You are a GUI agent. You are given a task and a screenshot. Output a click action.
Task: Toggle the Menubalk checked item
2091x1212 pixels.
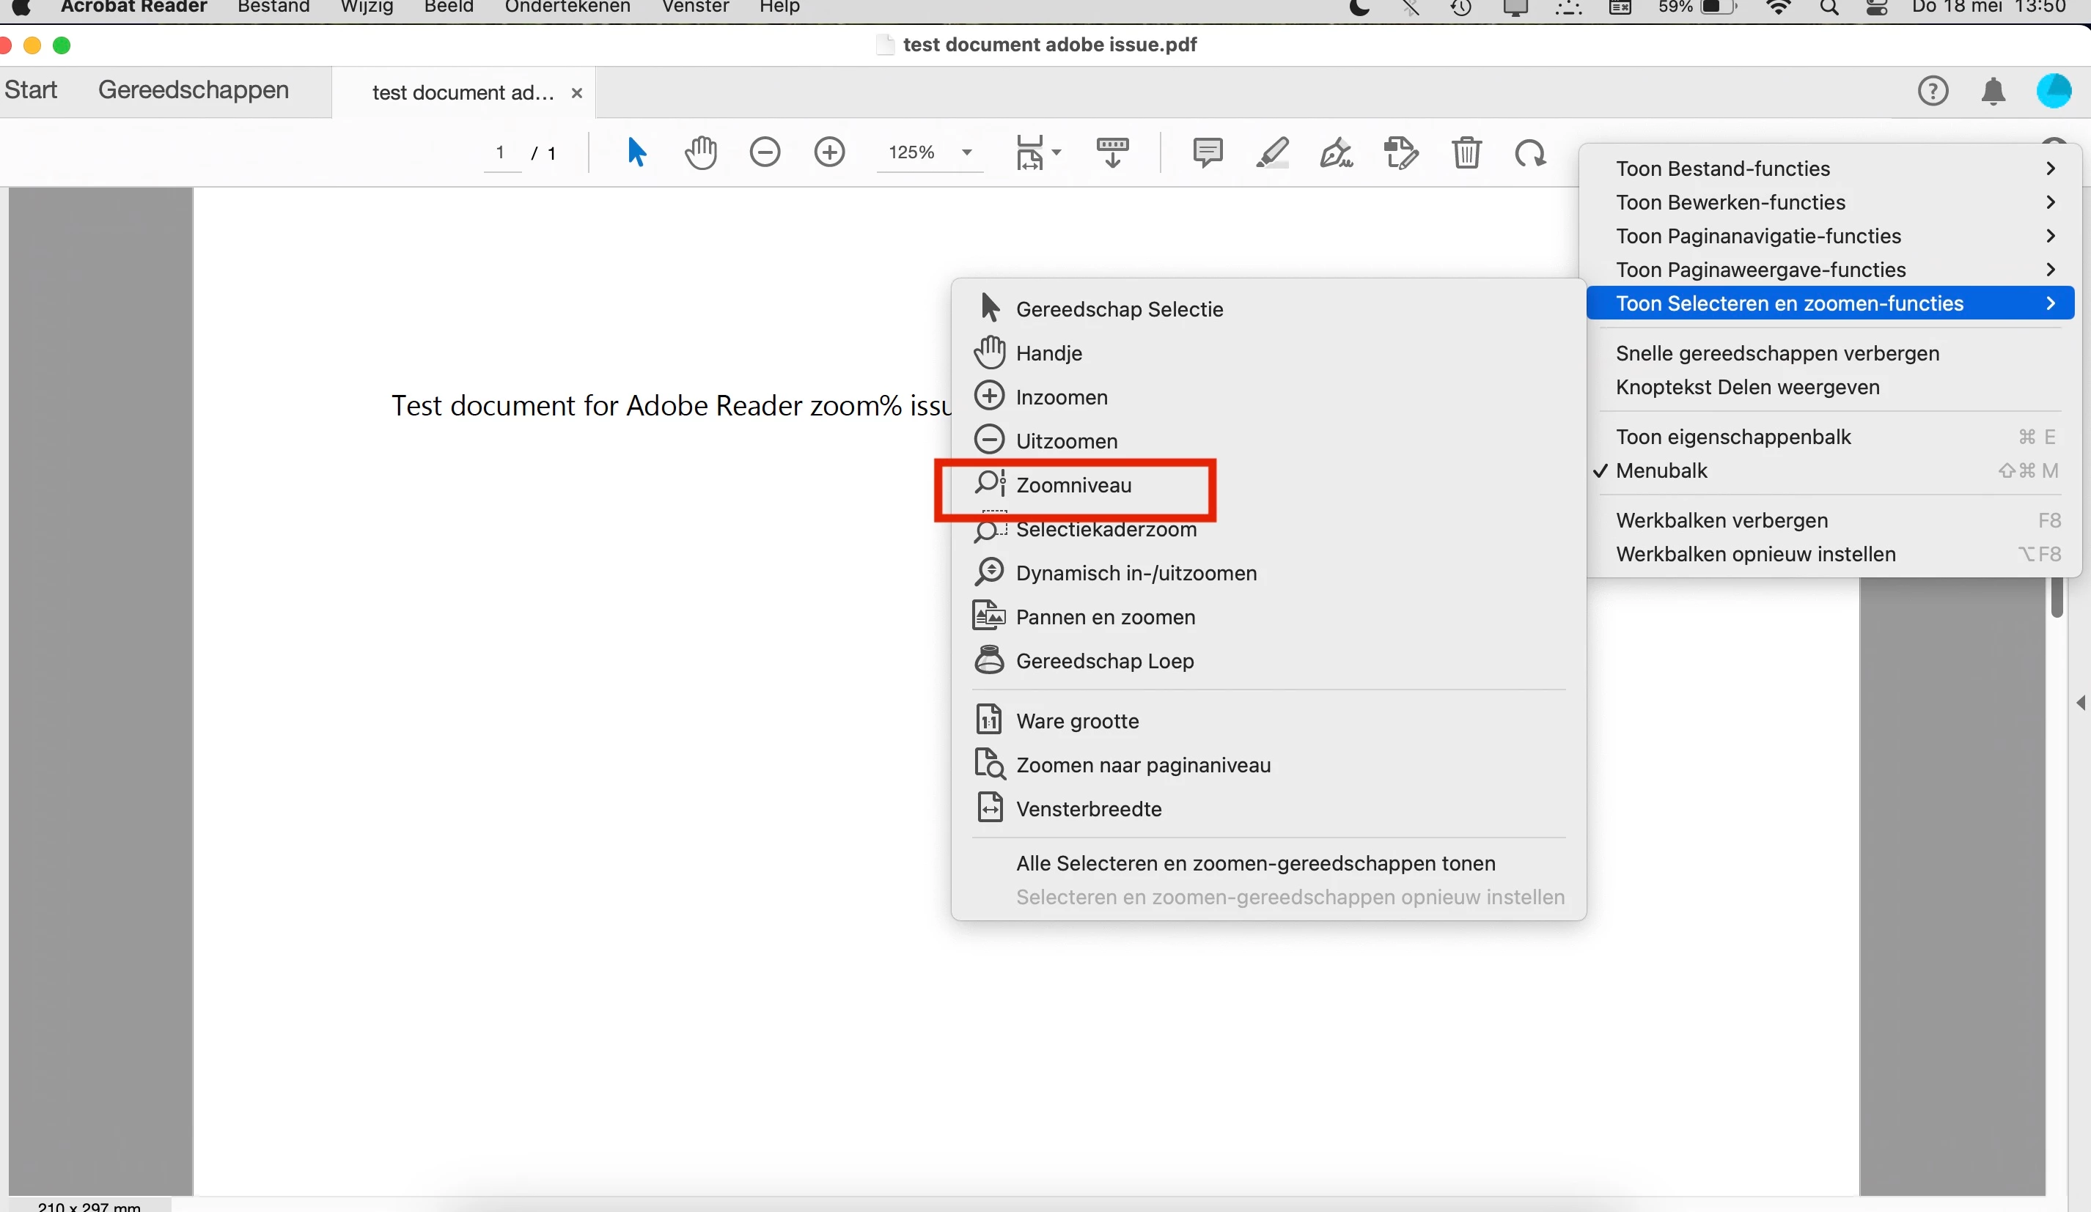pos(1661,471)
